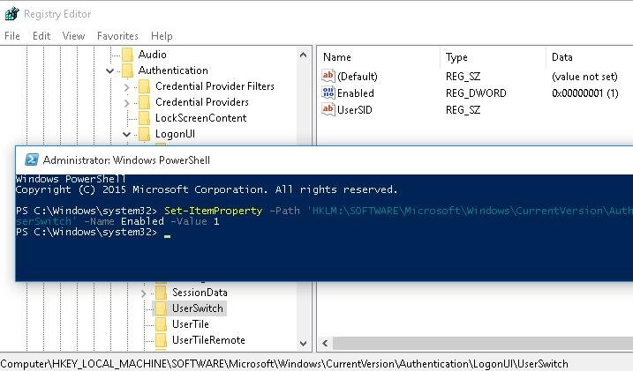Open the Favorites menu

coord(117,36)
